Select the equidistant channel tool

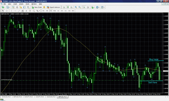[x=23, y=11]
